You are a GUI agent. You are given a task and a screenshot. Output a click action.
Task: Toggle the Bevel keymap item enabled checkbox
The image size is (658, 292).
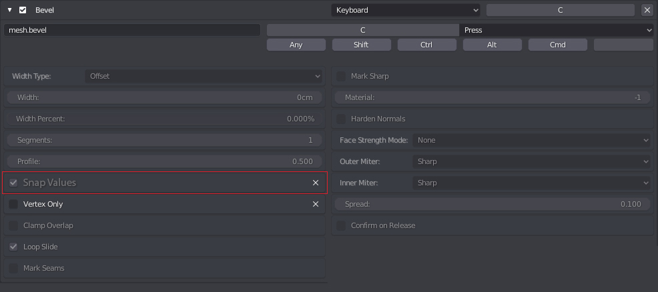pyautogui.click(x=23, y=10)
